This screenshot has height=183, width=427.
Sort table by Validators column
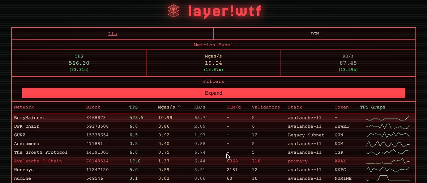(x=266, y=107)
